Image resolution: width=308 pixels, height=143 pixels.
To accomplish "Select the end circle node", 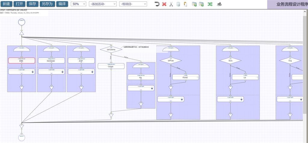I will (21, 137).
